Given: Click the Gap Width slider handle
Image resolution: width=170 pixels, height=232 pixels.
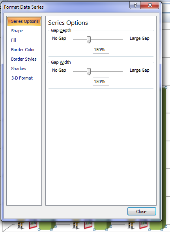Looking at the screenshot, I should click(x=89, y=72).
